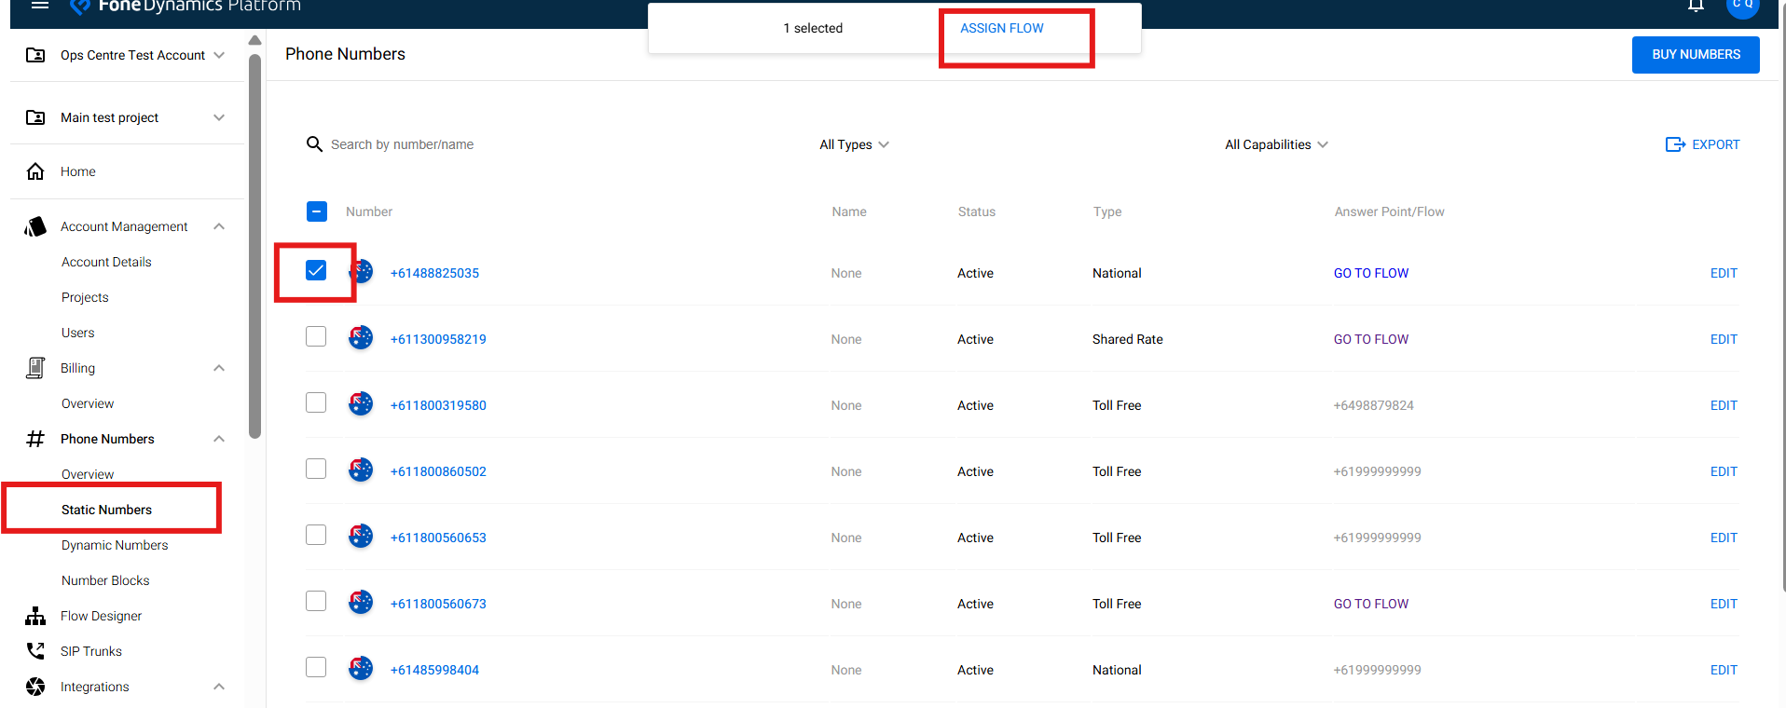
Task: Click the Number column header
Action: (x=369, y=211)
